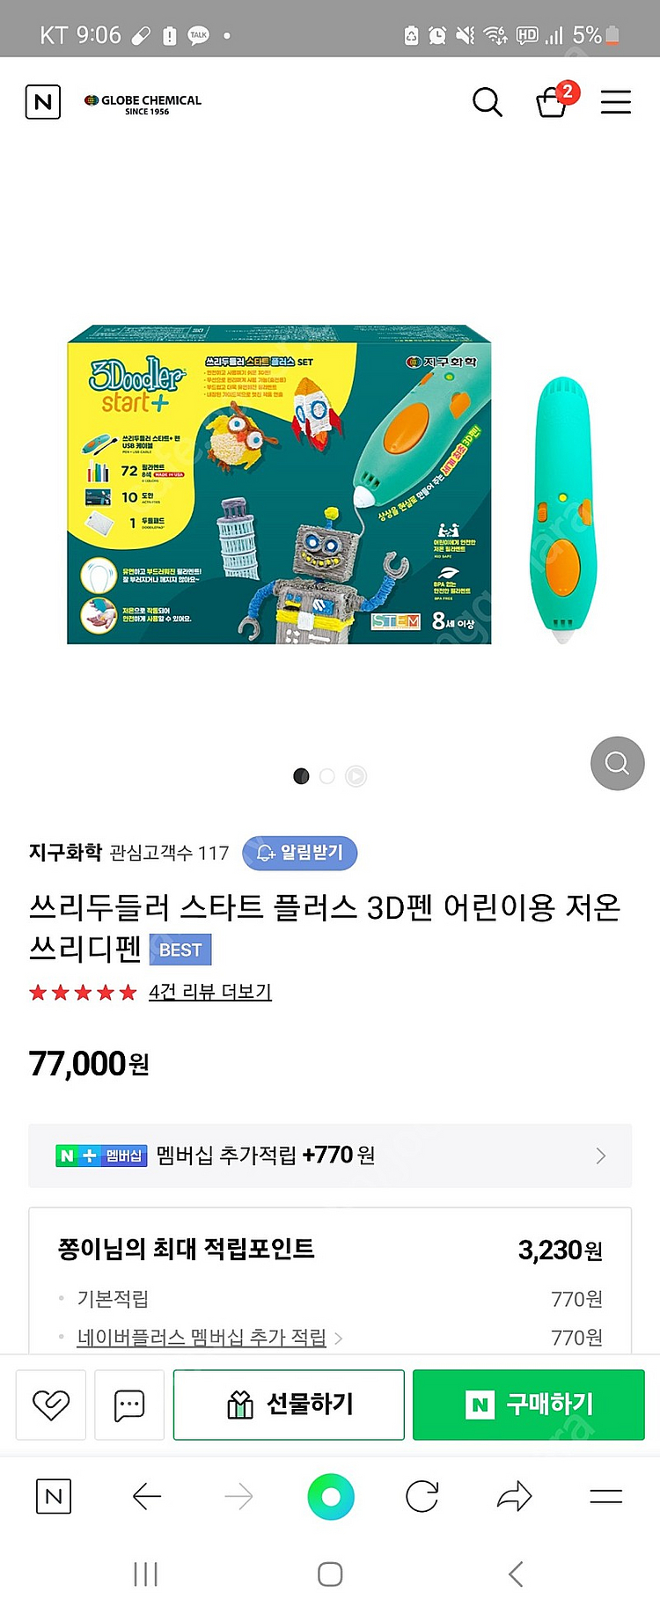The height and width of the screenshot is (1614, 660).
Task: Open the 4건 리뷰 더보기 link
Action: (x=210, y=992)
